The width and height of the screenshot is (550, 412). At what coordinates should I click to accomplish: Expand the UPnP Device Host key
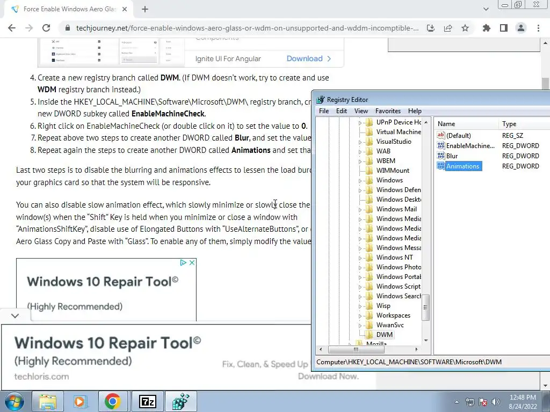click(x=360, y=123)
